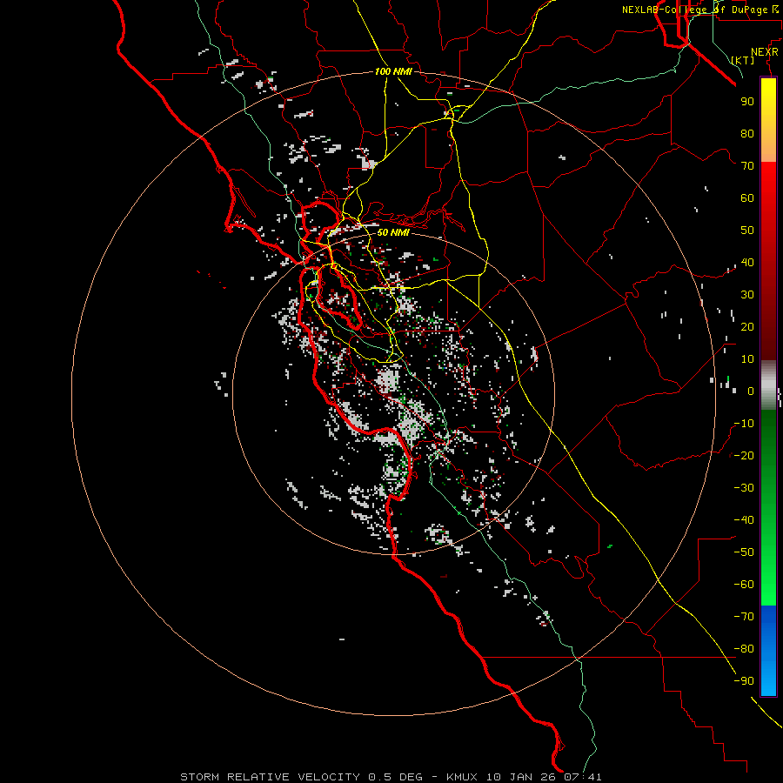Select the 10 value on the velocity scale
This screenshot has width=783, height=783.
(x=747, y=359)
